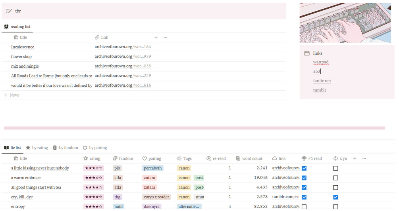Open the All Roads Lead to Rome row
This screenshot has height=211, width=399.
tap(52, 76)
